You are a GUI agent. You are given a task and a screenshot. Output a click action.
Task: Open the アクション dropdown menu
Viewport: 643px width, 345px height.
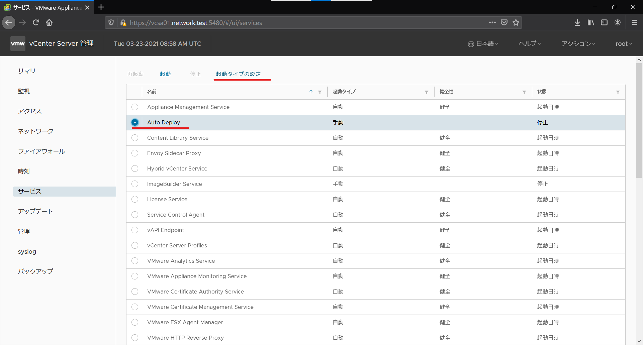click(x=578, y=44)
